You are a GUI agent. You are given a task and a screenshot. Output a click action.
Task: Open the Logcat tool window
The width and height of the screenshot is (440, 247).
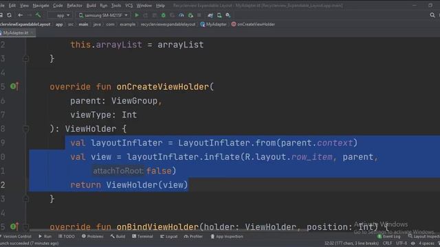tap(169, 236)
